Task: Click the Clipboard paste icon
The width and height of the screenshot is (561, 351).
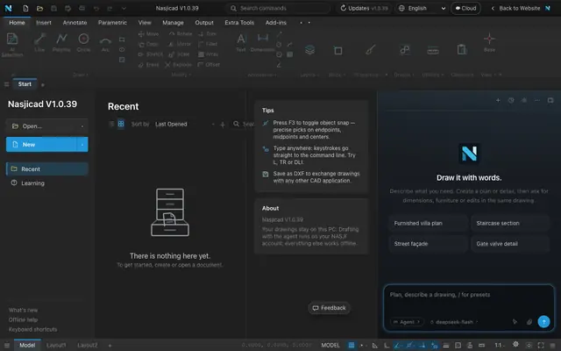Action: click(x=462, y=49)
